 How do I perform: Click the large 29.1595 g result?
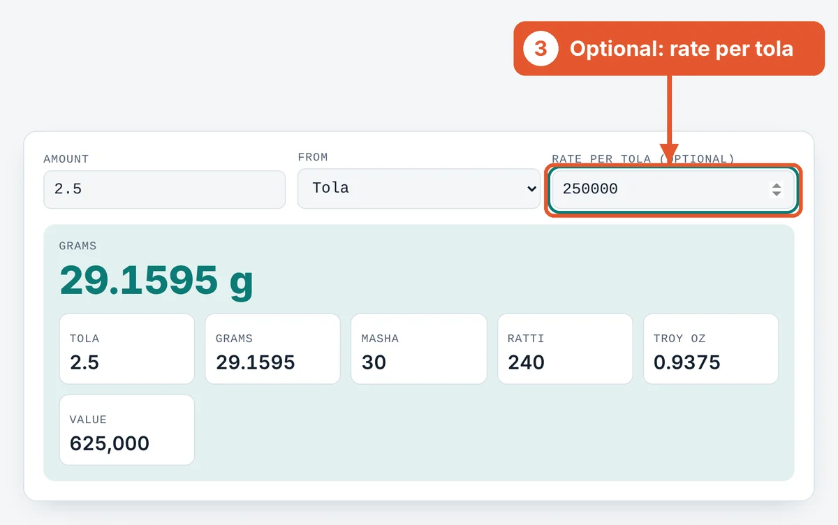[156, 281]
